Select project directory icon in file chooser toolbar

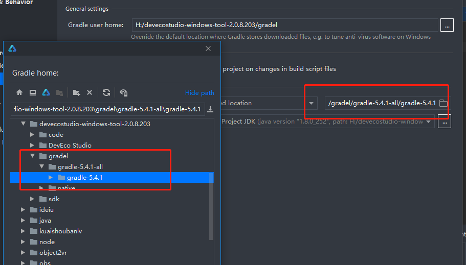click(46, 92)
